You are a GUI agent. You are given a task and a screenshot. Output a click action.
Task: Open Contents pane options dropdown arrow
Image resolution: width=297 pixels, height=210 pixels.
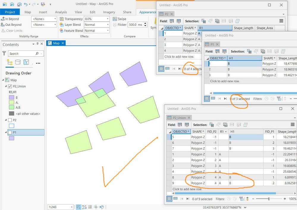[33, 44]
